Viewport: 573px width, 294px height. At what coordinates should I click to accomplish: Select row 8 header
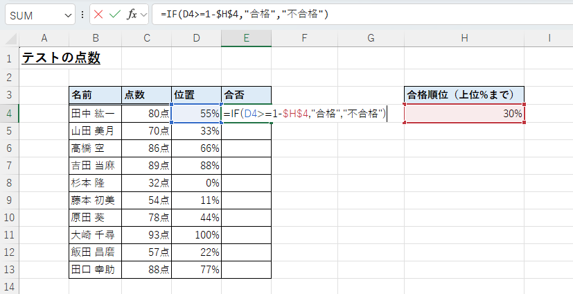9,183
